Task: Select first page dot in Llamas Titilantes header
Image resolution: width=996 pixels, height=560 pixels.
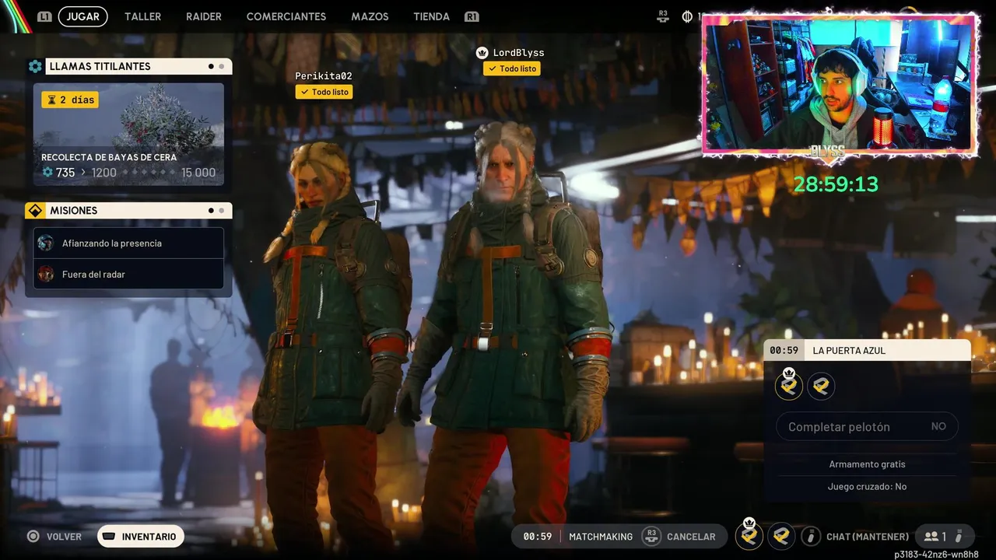Action: click(x=211, y=66)
